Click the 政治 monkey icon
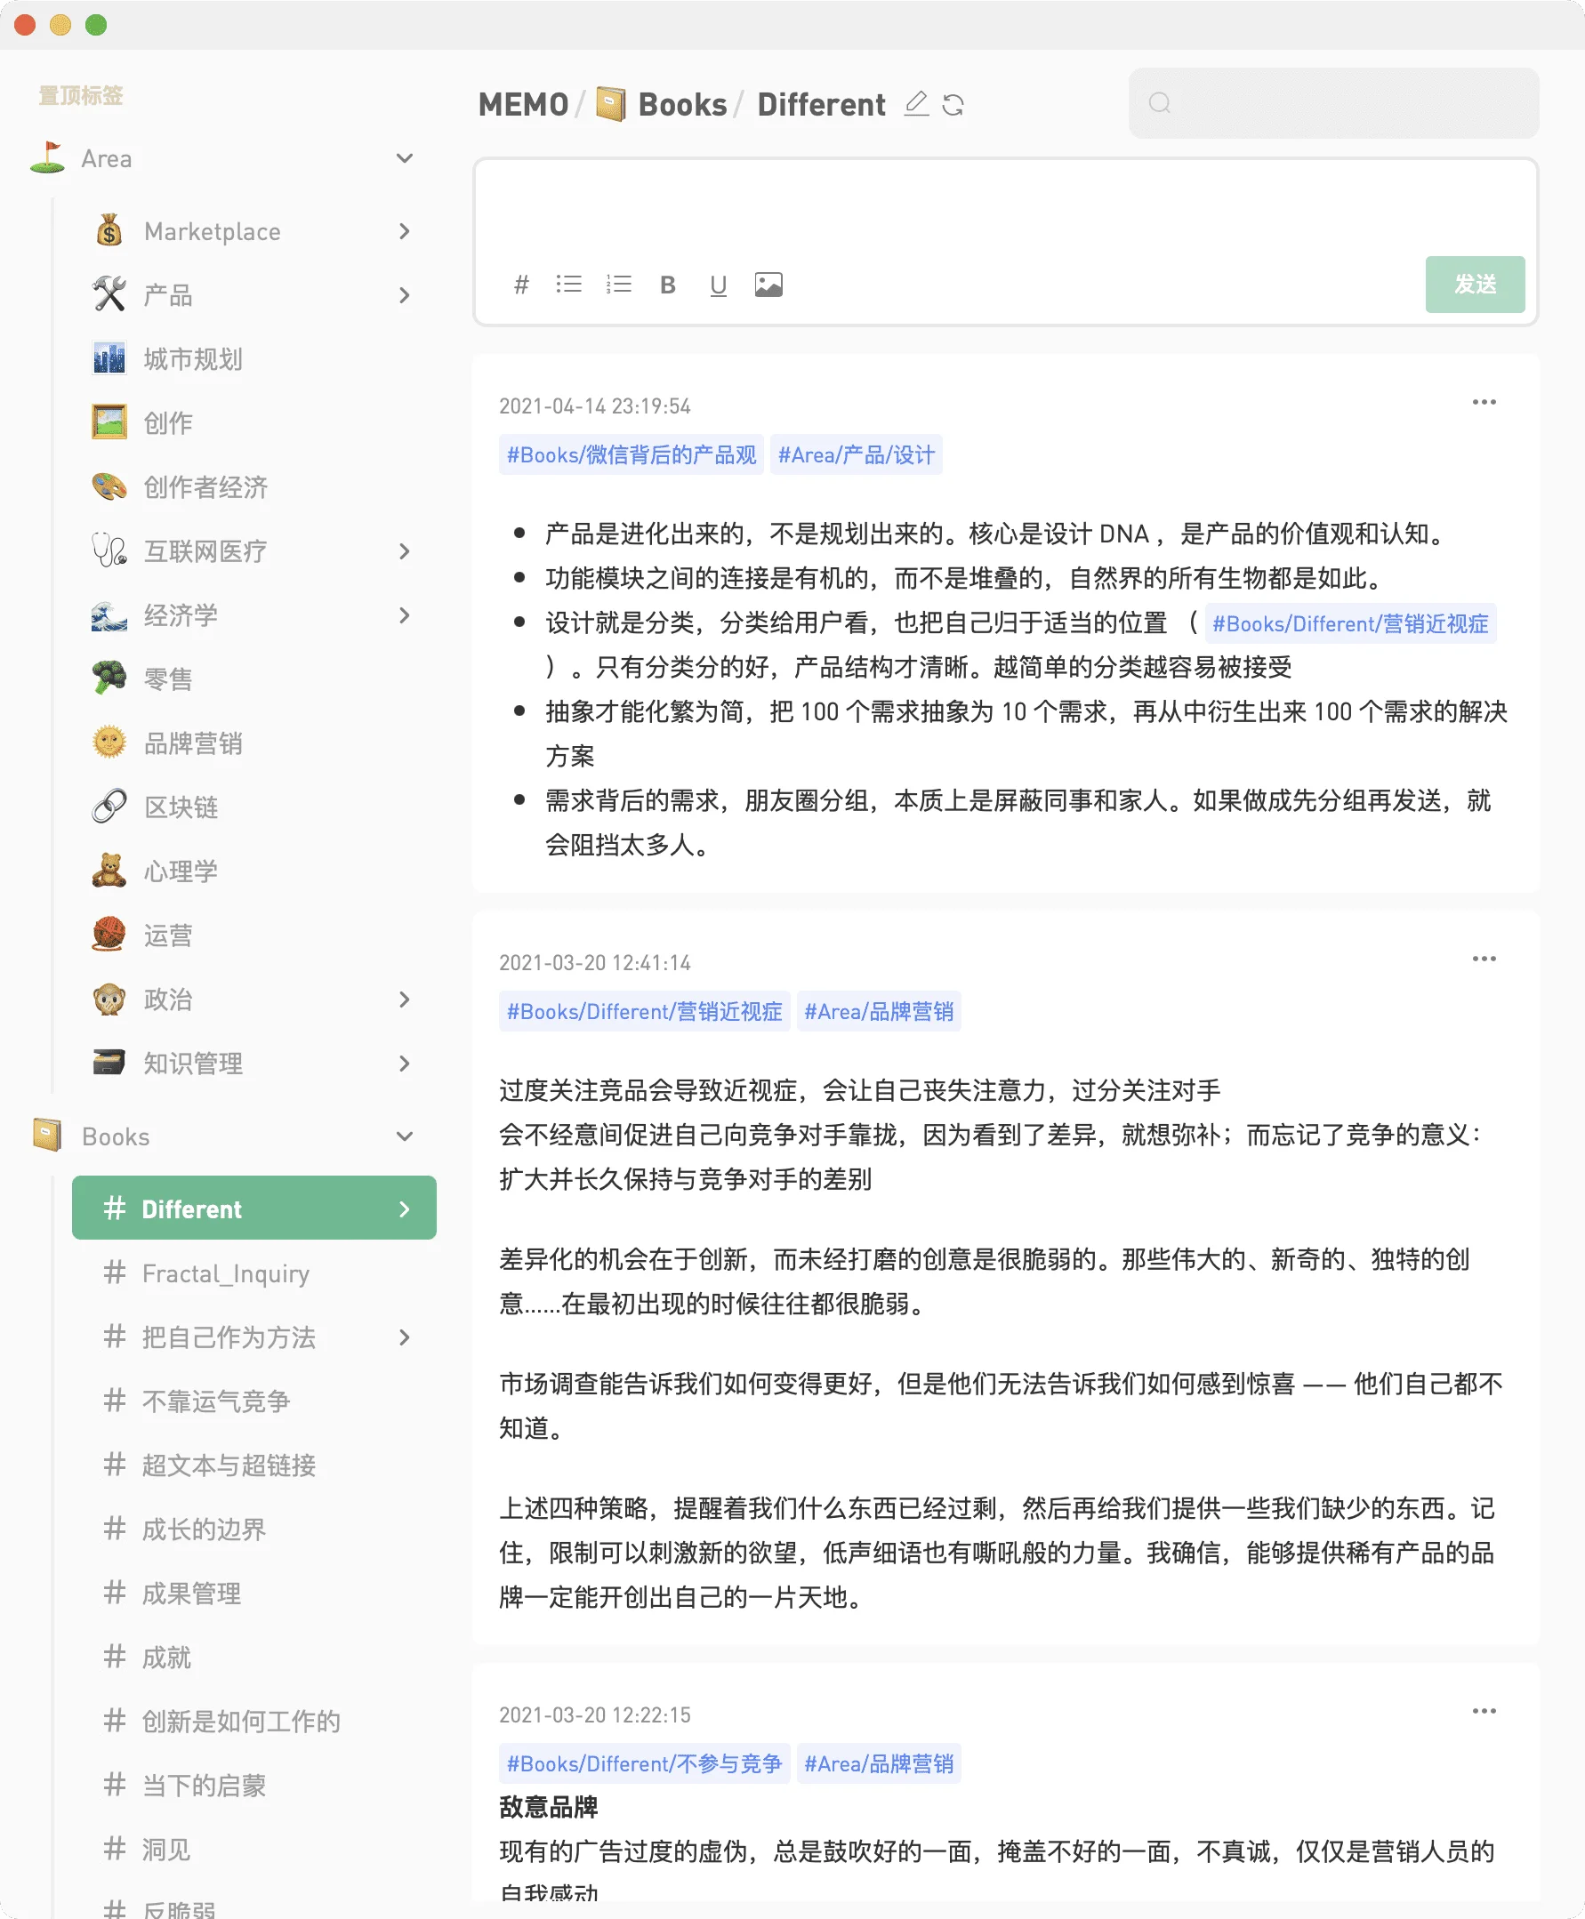The height and width of the screenshot is (1919, 1585). [x=109, y=999]
